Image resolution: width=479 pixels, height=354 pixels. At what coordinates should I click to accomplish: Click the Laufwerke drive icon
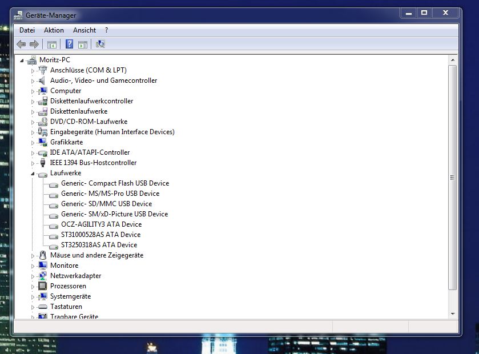pyautogui.click(x=43, y=174)
